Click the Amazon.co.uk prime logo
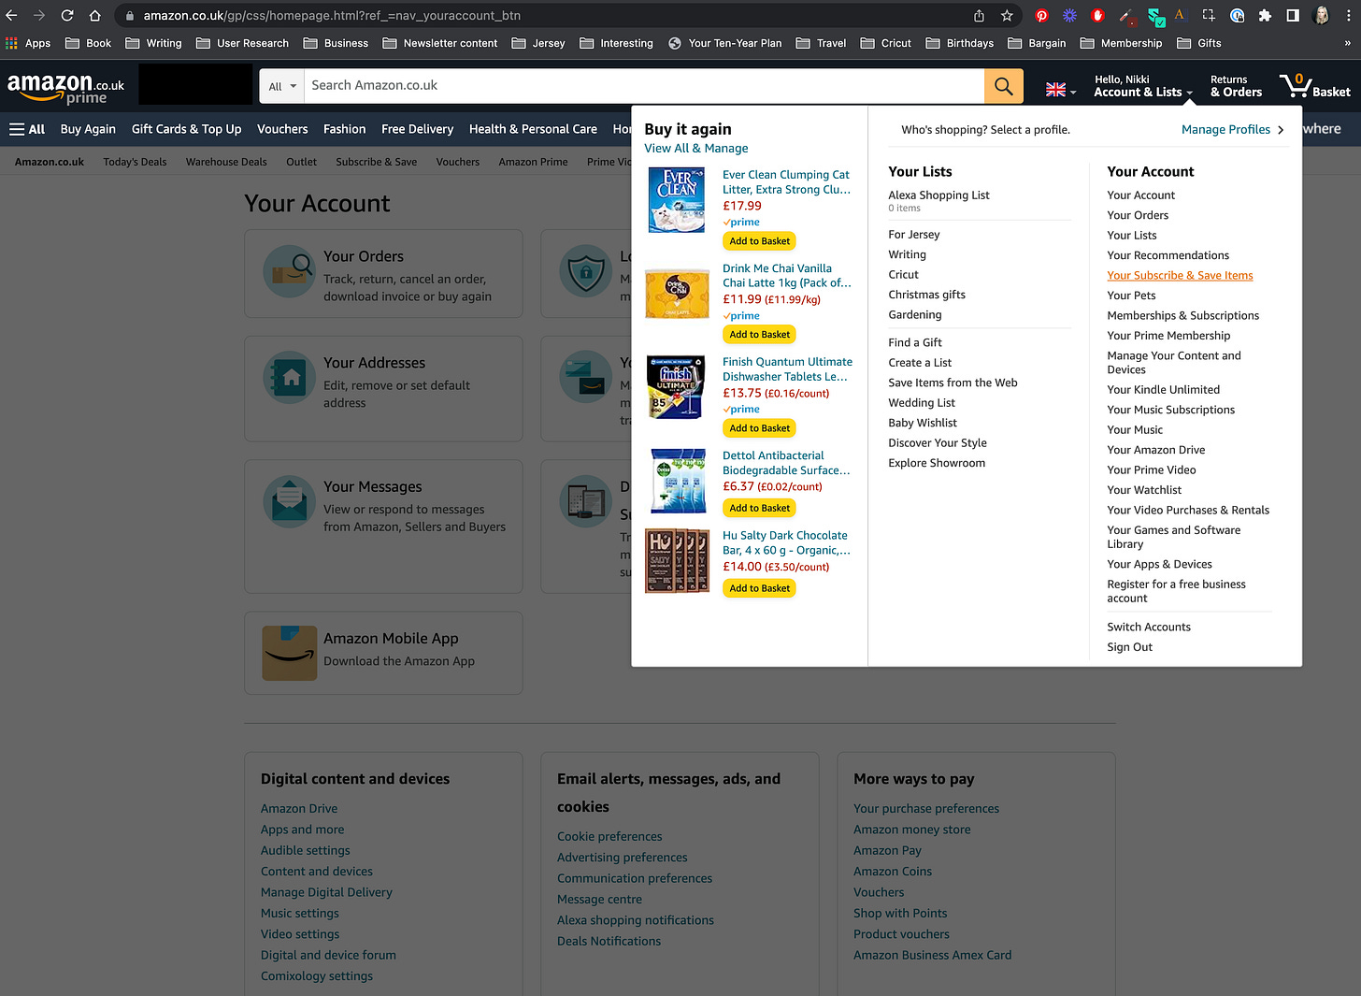This screenshot has height=996, width=1361. click(66, 87)
